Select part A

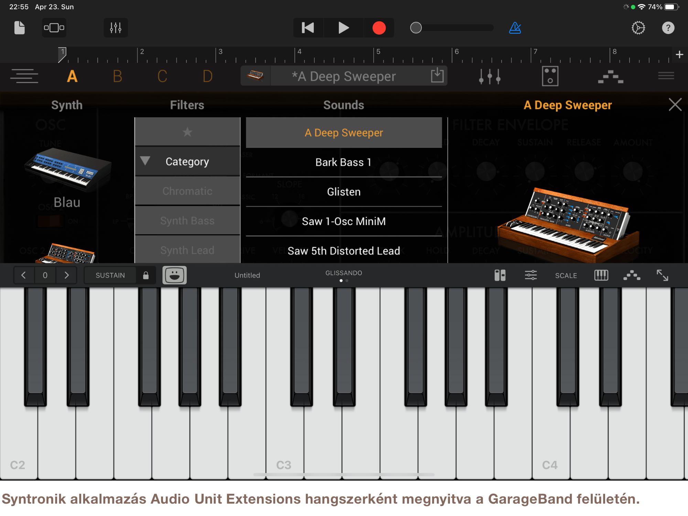(x=72, y=76)
